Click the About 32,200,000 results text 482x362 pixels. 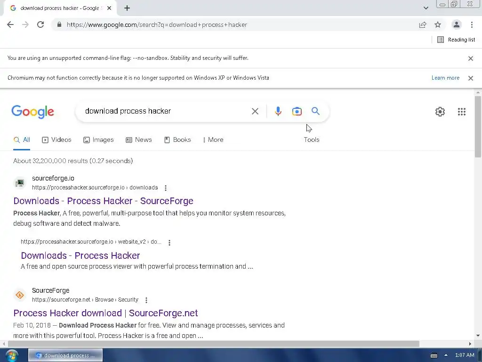click(73, 161)
